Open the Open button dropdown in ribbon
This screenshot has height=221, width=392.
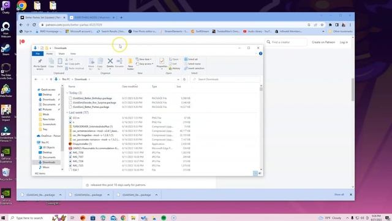point(174,60)
